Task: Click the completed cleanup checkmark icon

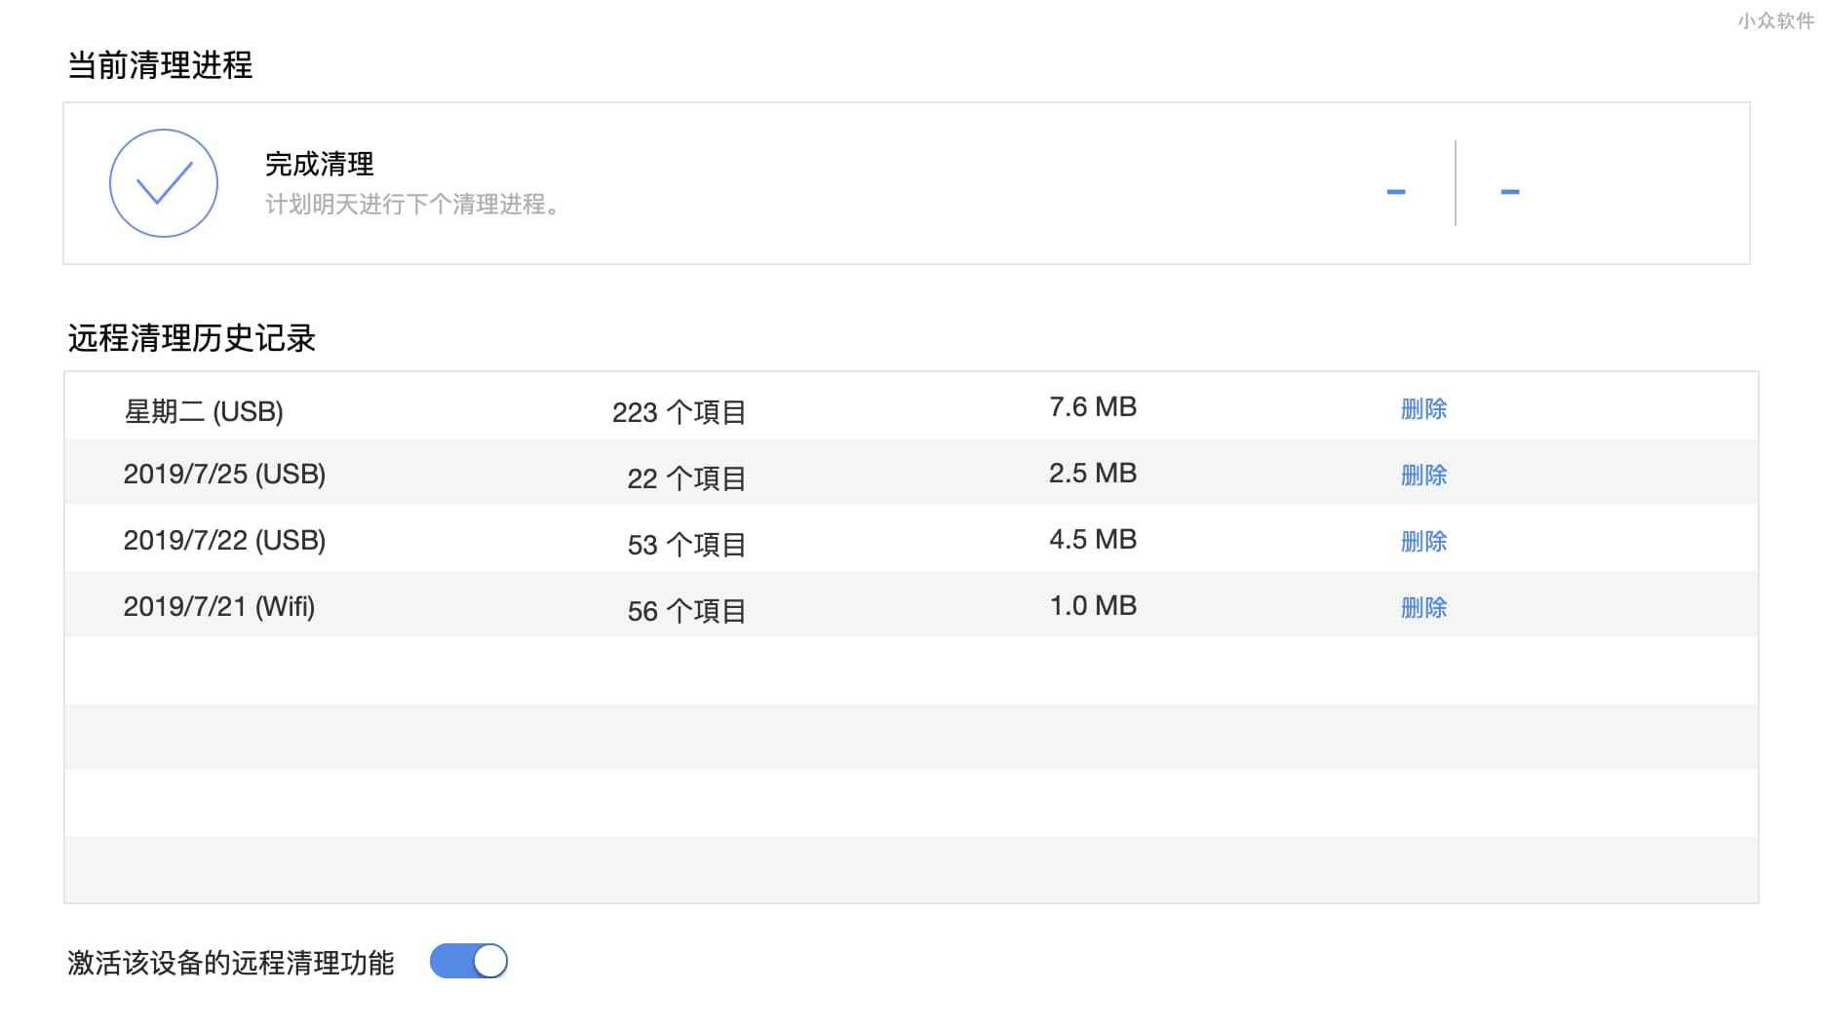Action: (164, 183)
